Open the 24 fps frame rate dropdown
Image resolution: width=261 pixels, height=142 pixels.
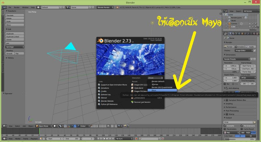(x=248, y=78)
